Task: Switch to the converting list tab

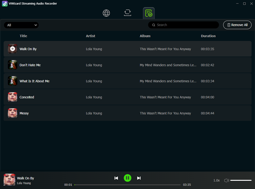Action: [127, 13]
